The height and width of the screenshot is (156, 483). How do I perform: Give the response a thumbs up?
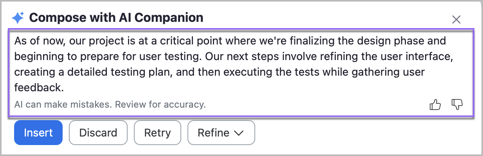(x=435, y=105)
